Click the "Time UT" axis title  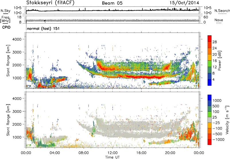coord(112,157)
